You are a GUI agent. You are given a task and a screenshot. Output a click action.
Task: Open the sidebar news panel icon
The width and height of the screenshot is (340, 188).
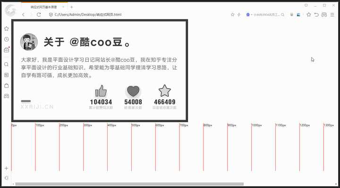[x=7, y=75]
